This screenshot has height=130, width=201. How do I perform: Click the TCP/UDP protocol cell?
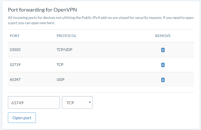(x=64, y=50)
